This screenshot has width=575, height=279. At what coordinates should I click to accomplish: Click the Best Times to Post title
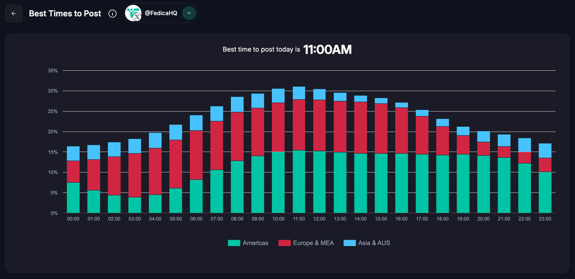65,14
